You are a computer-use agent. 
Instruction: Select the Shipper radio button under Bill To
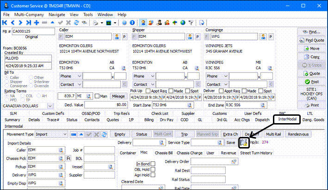6,81
